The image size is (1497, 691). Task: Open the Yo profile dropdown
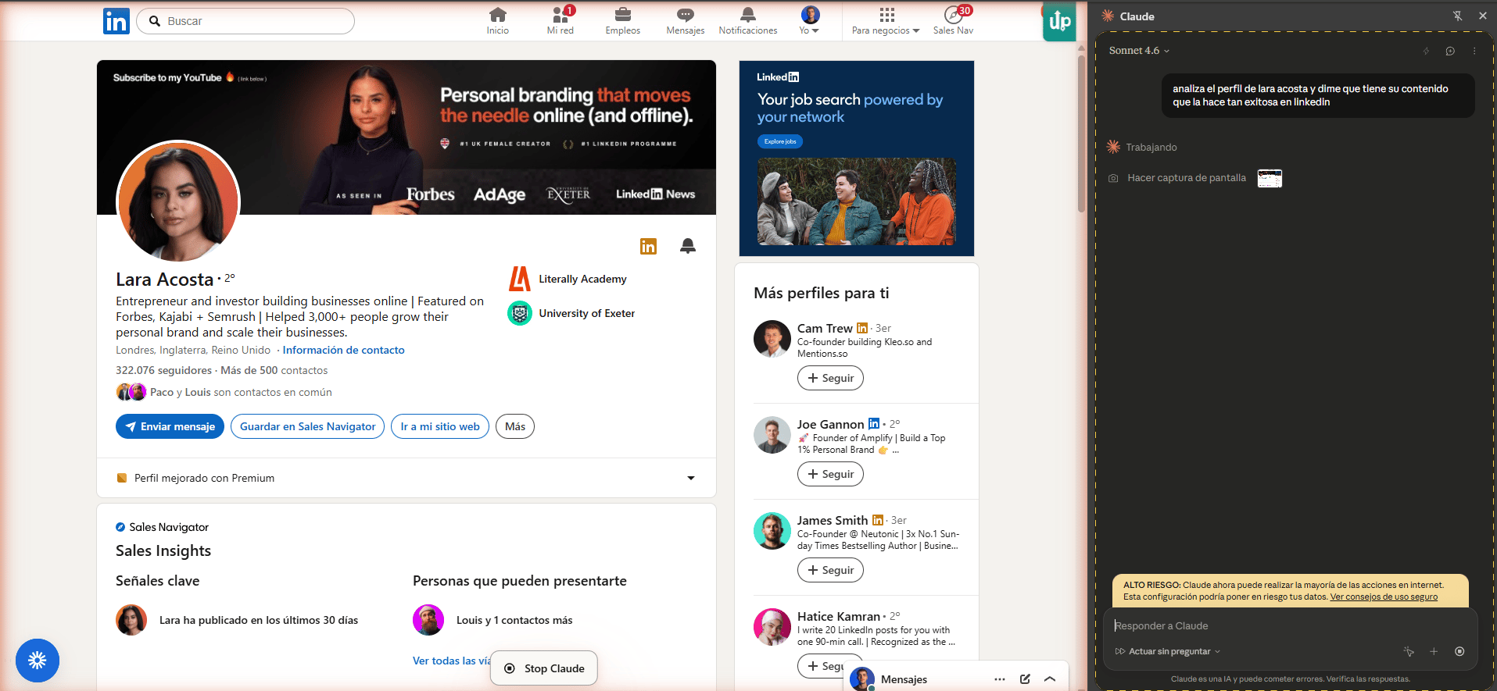pos(810,20)
